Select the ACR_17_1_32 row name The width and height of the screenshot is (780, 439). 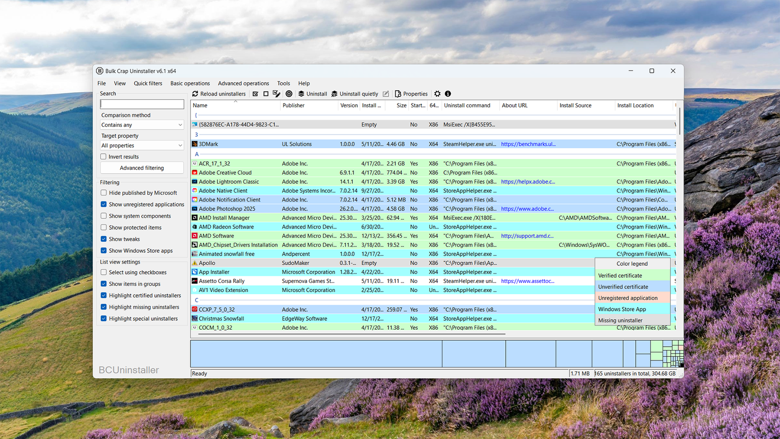(214, 164)
